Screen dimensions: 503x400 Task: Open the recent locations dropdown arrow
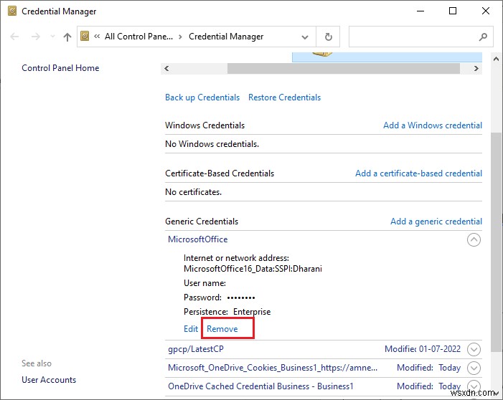coord(51,37)
